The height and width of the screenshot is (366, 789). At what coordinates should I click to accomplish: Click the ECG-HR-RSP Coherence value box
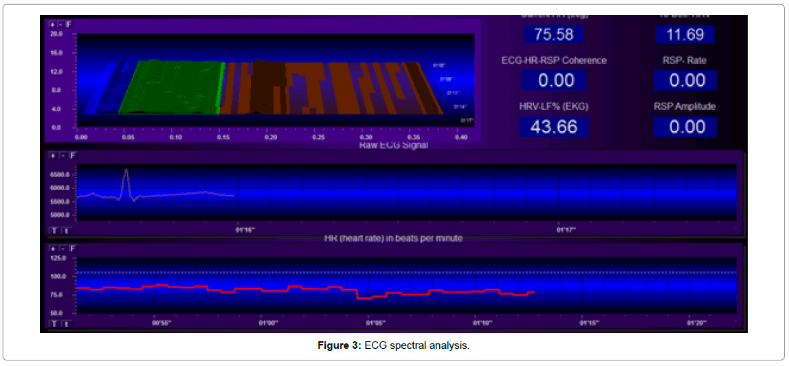point(555,80)
